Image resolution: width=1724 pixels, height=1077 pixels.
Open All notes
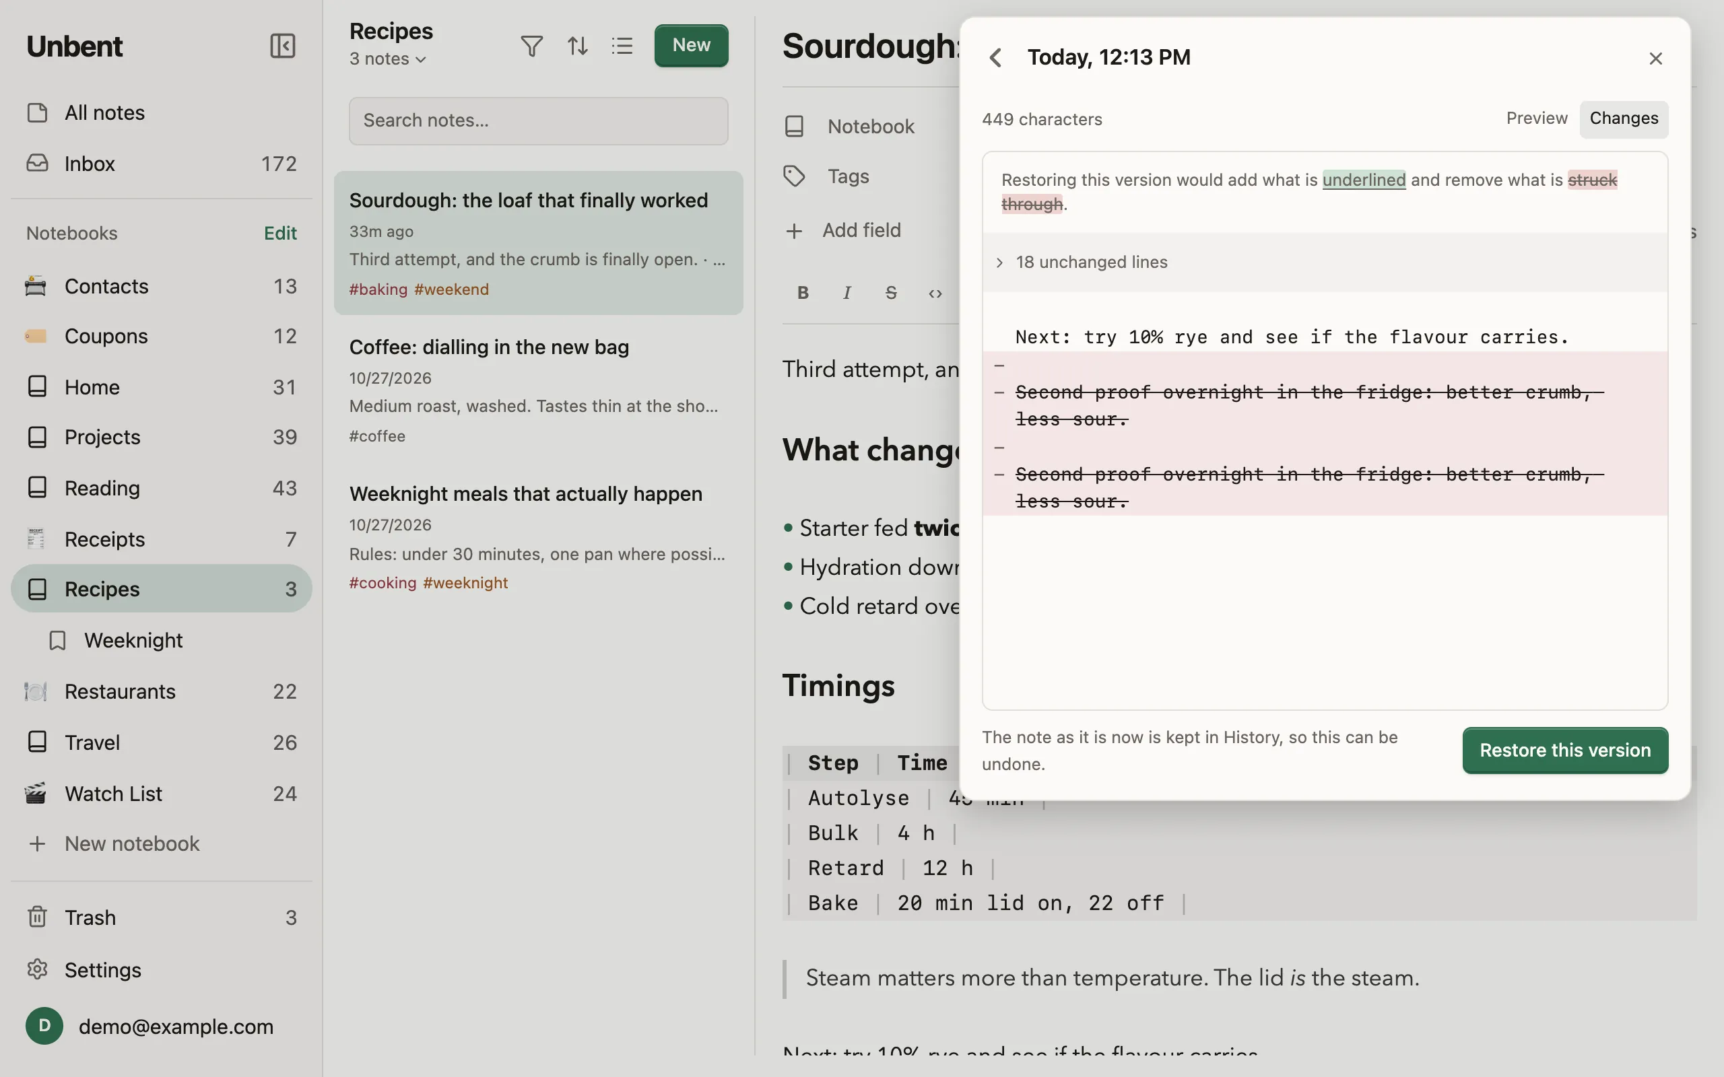(x=162, y=112)
